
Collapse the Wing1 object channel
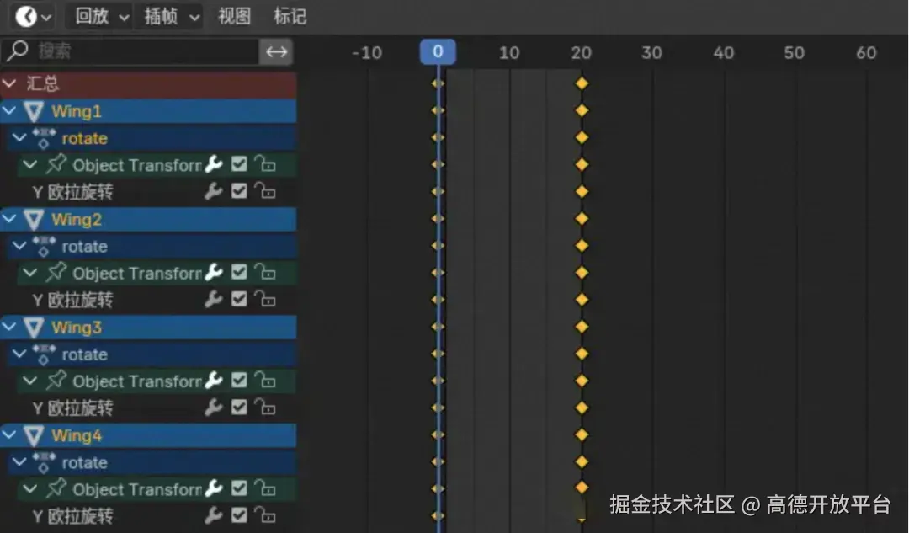[10, 111]
